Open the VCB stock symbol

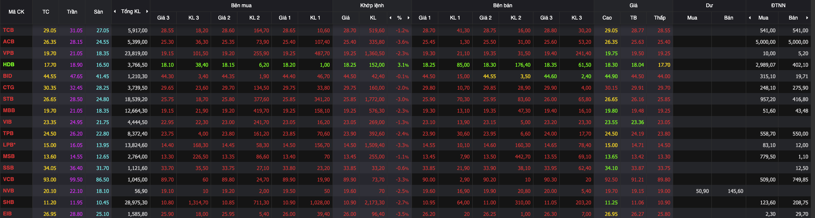[8, 179]
